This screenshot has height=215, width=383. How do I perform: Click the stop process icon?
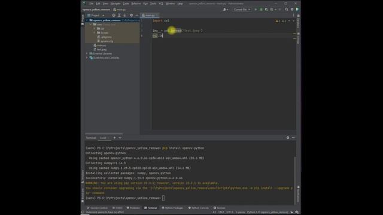click(x=280, y=10)
